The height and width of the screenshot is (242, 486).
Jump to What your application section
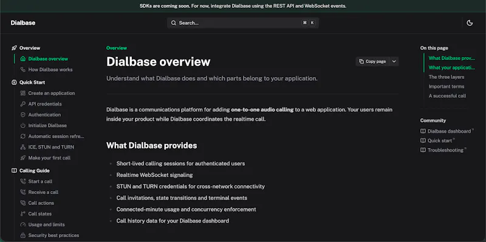pos(451,67)
